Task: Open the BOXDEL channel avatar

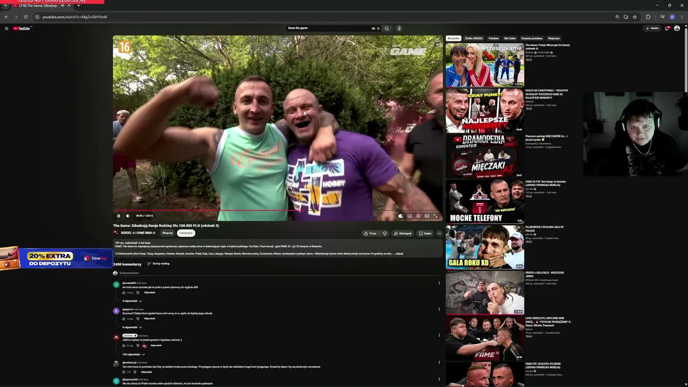Action: (x=116, y=233)
